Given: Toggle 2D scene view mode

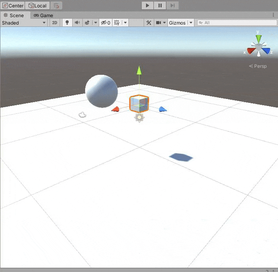Looking at the screenshot, I should pyautogui.click(x=54, y=23).
